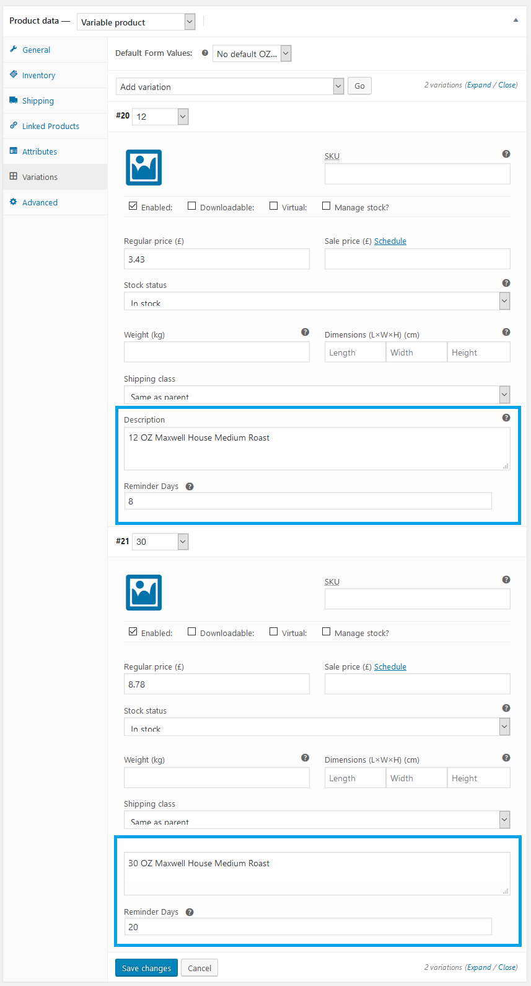Viewport: 531px width, 986px height.
Task: Check Virtual for variation #21
Action: point(273,632)
